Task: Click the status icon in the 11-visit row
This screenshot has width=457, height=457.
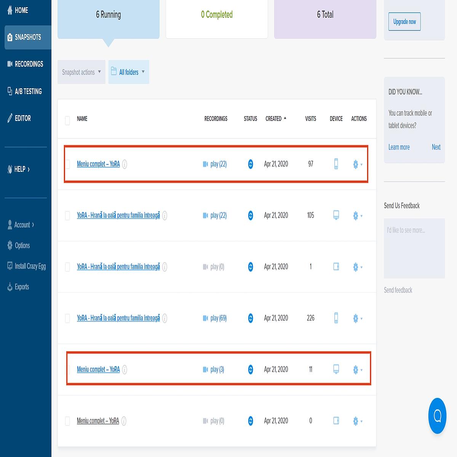Action: click(251, 369)
